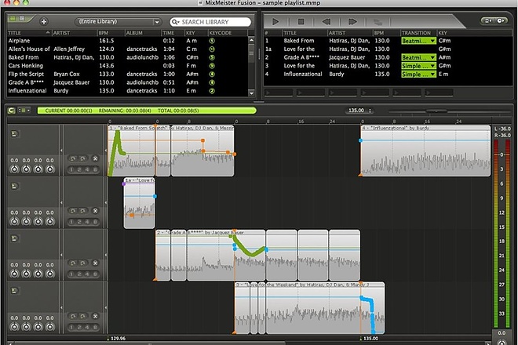Screen dimensions: 518x345
Task: Click tempo marker 129.96 below the timeline
Action: (x=116, y=338)
